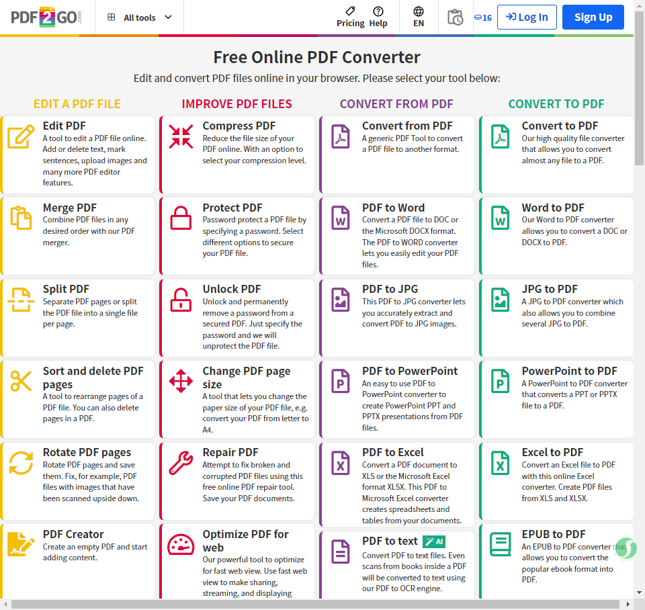Click the Protect PDF padlock icon
Screen dimensions: 645x610
coord(181,218)
